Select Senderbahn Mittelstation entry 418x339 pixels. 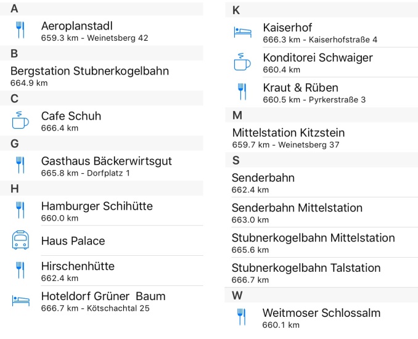click(x=321, y=213)
